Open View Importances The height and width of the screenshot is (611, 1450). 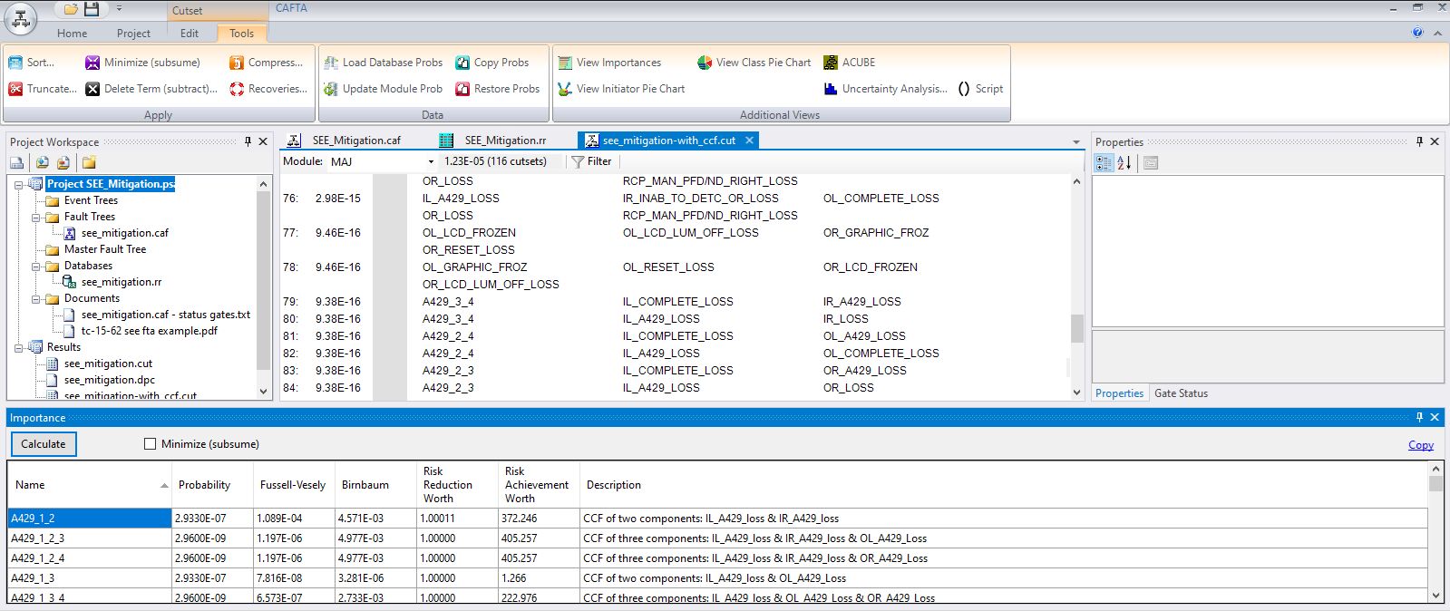(x=609, y=63)
